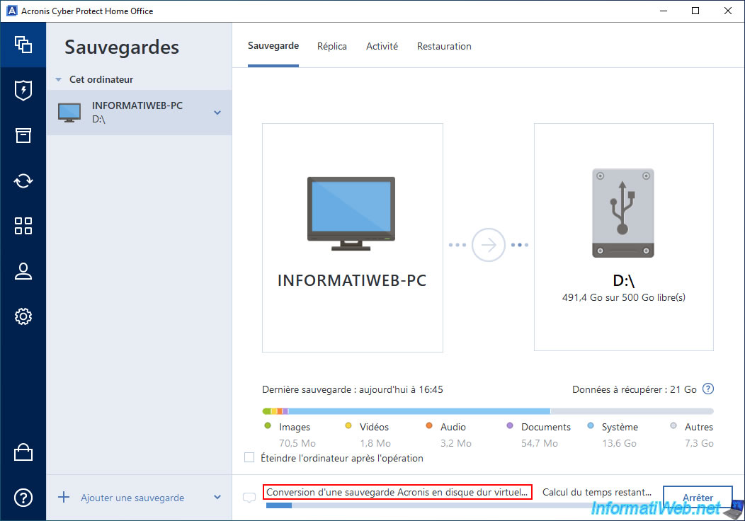Click the help icon beside Données à récupérer

tap(708, 389)
